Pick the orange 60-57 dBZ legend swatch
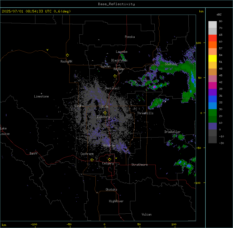 212,45
